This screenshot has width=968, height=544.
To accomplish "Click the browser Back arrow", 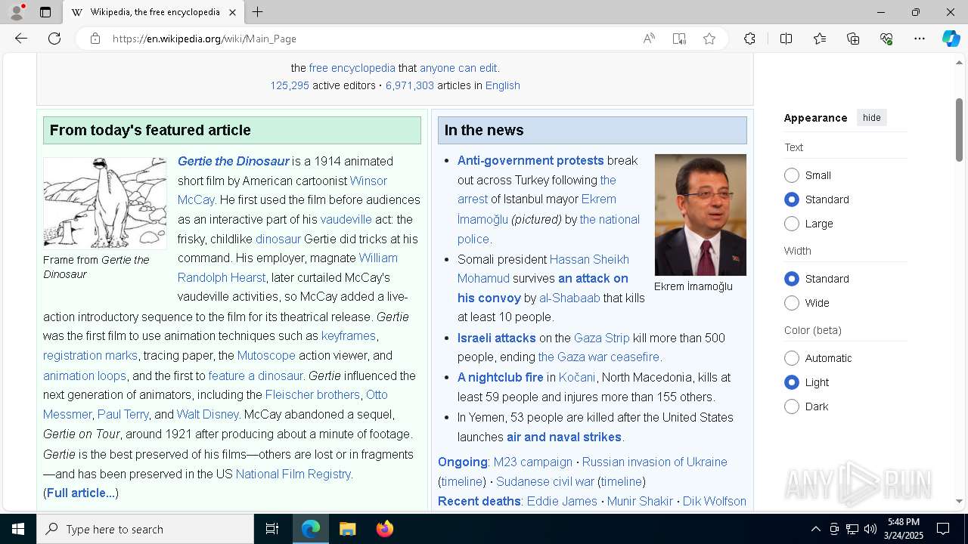I will (x=21, y=39).
